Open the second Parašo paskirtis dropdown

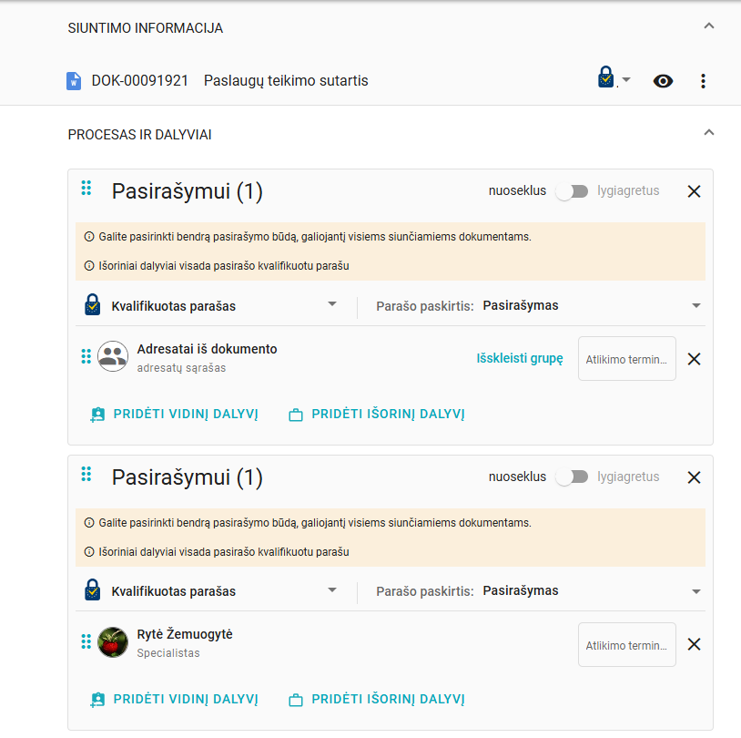coord(590,590)
